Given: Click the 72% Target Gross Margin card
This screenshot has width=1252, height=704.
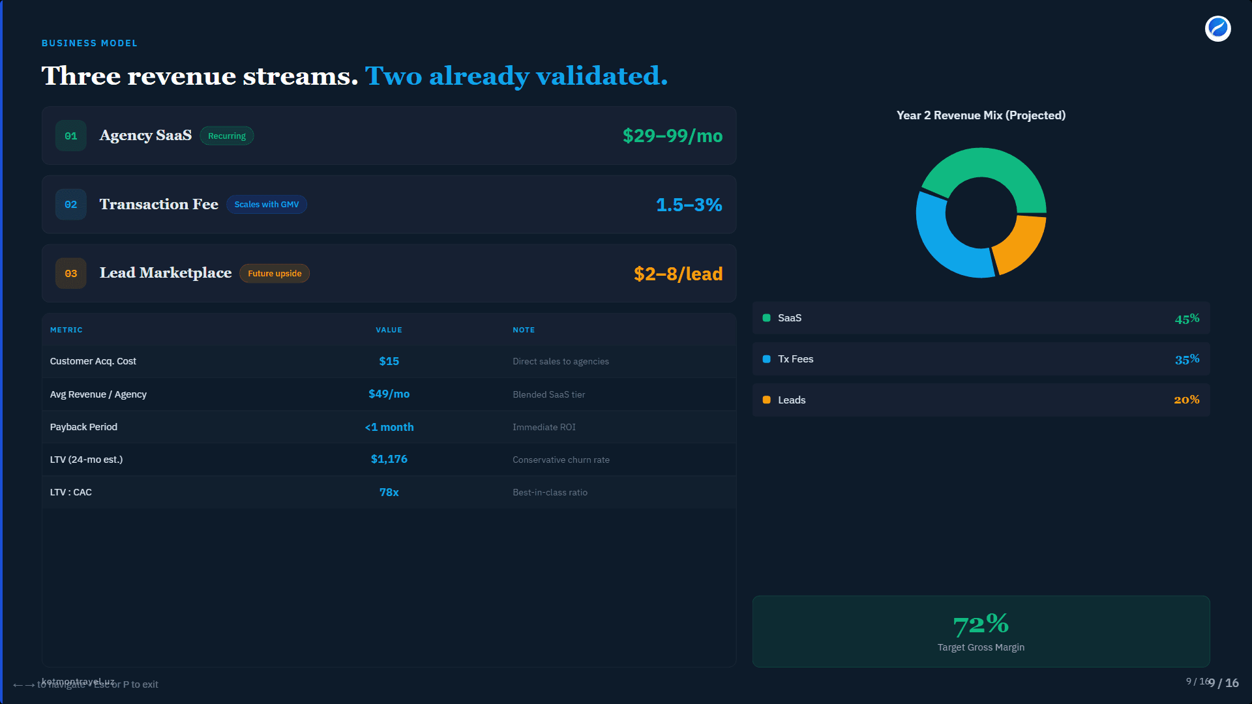Looking at the screenshot, I should (981, 631).
